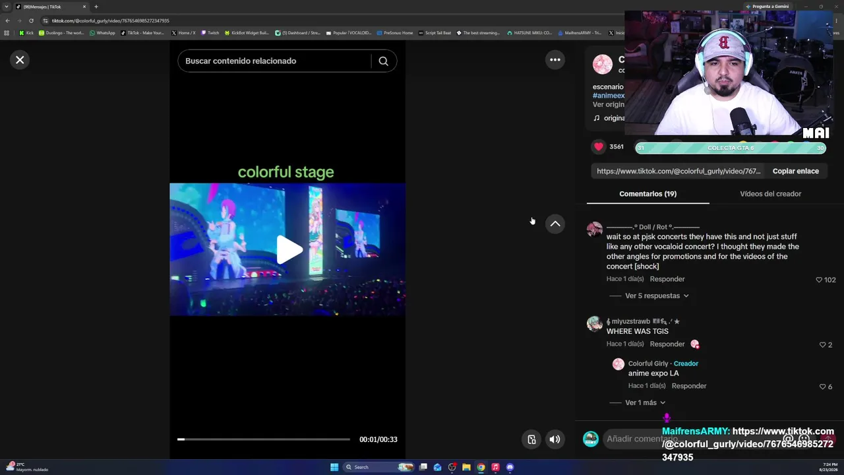Go to previous video with up arrow
Screen dimensions: 844x475
555,224
